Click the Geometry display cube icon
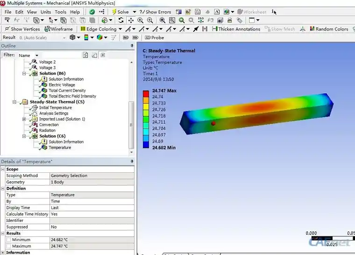Viewport: 355px width, 255px height. (x=72, y=37)
